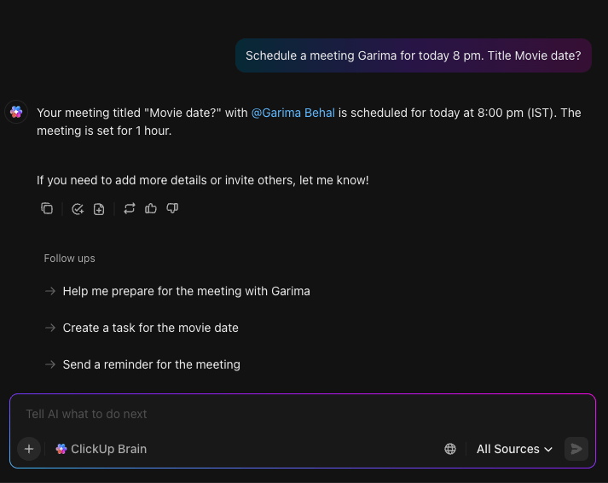This screenshot has width=608, height=483.
Task: Send the message with arrow button
Action: (576, 449)
